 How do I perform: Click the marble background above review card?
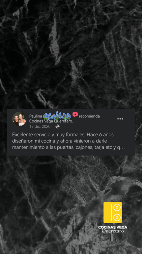pyautogui.click(x=71, y=54)
